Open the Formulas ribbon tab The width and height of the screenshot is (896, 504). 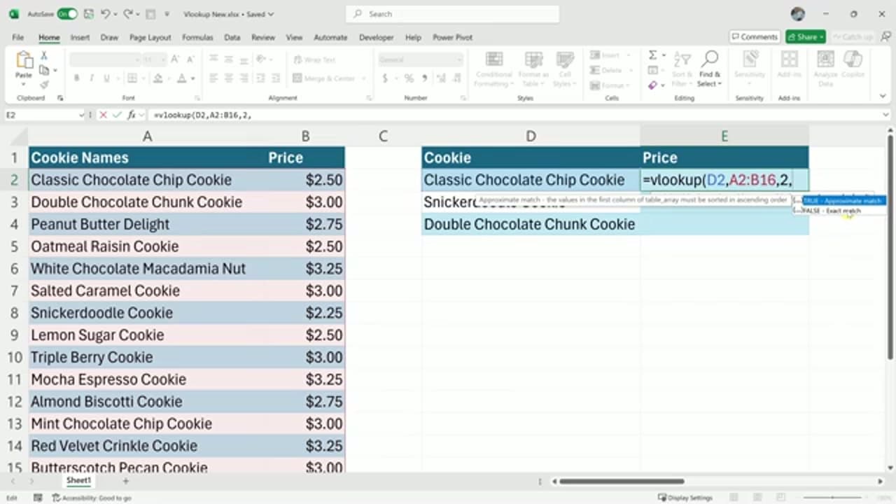(197, 37)
